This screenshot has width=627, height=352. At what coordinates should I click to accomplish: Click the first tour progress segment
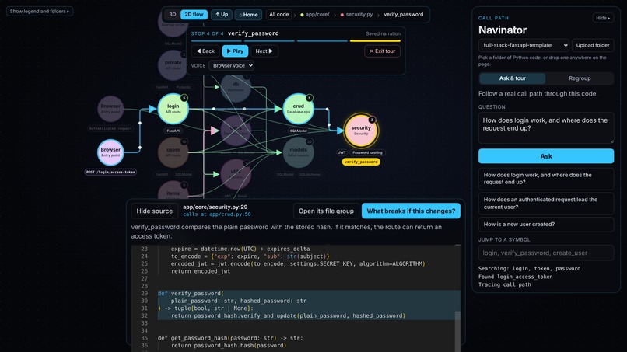(x=216, y=40)
